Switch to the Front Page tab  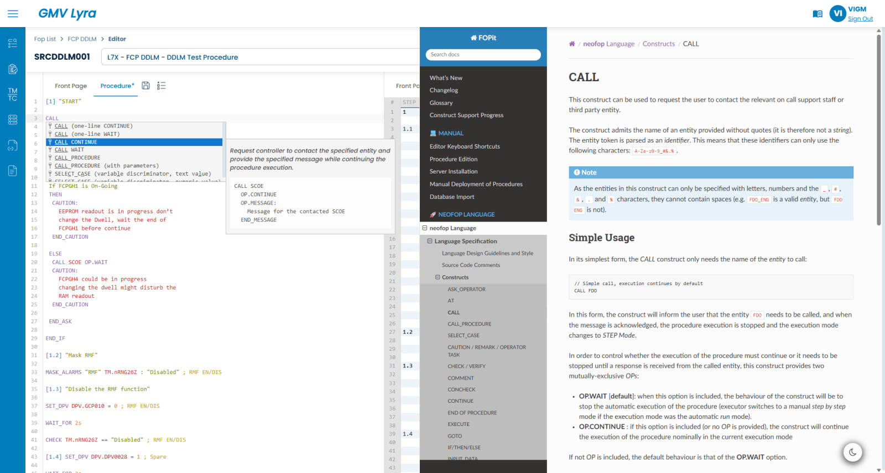(71, 86)
